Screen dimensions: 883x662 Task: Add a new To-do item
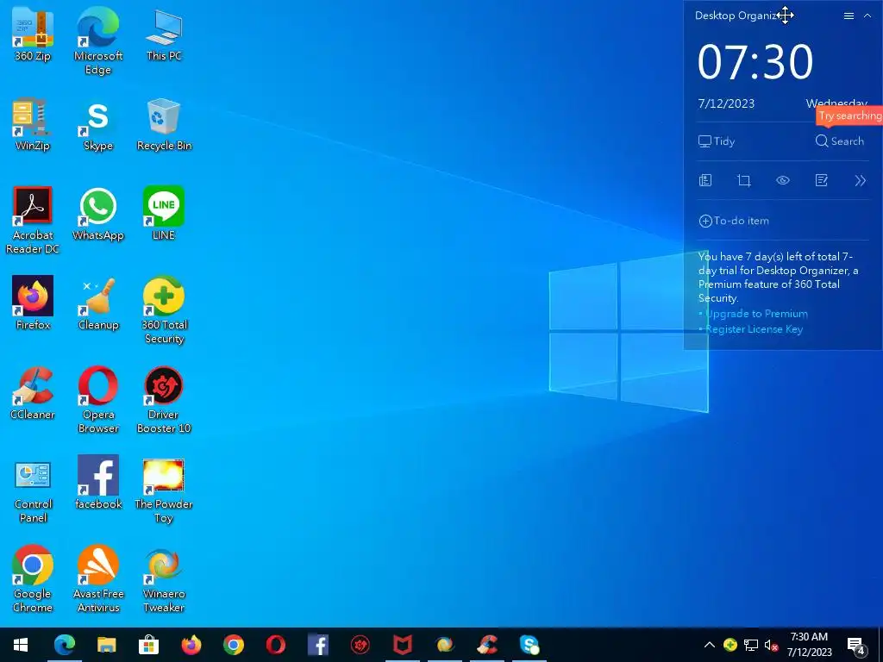pyautogui.click(x=734, y=221)
